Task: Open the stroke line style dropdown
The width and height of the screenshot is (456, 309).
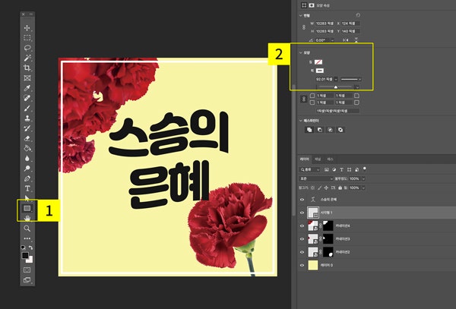Action: click(350, 78)
